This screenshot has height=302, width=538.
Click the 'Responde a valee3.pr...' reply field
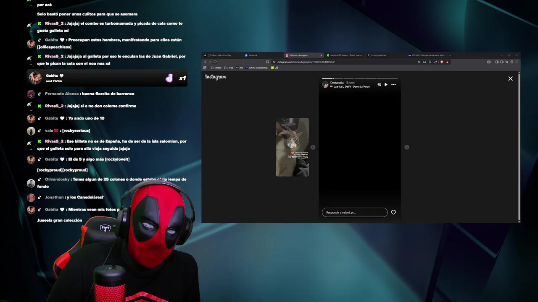(355, 212)
